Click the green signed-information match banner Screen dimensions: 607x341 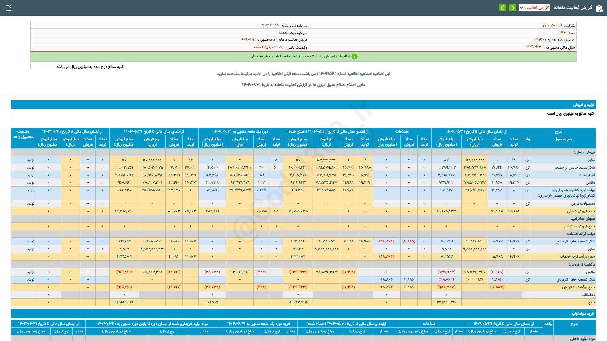pos(299,56)
